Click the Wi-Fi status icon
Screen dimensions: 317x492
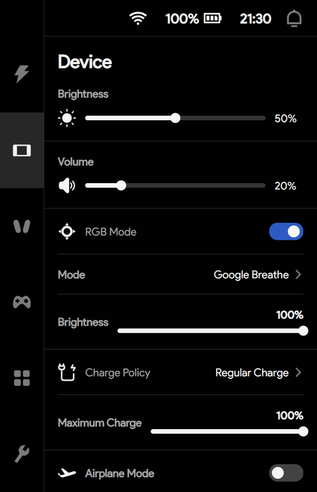click(x=138, y=18)
